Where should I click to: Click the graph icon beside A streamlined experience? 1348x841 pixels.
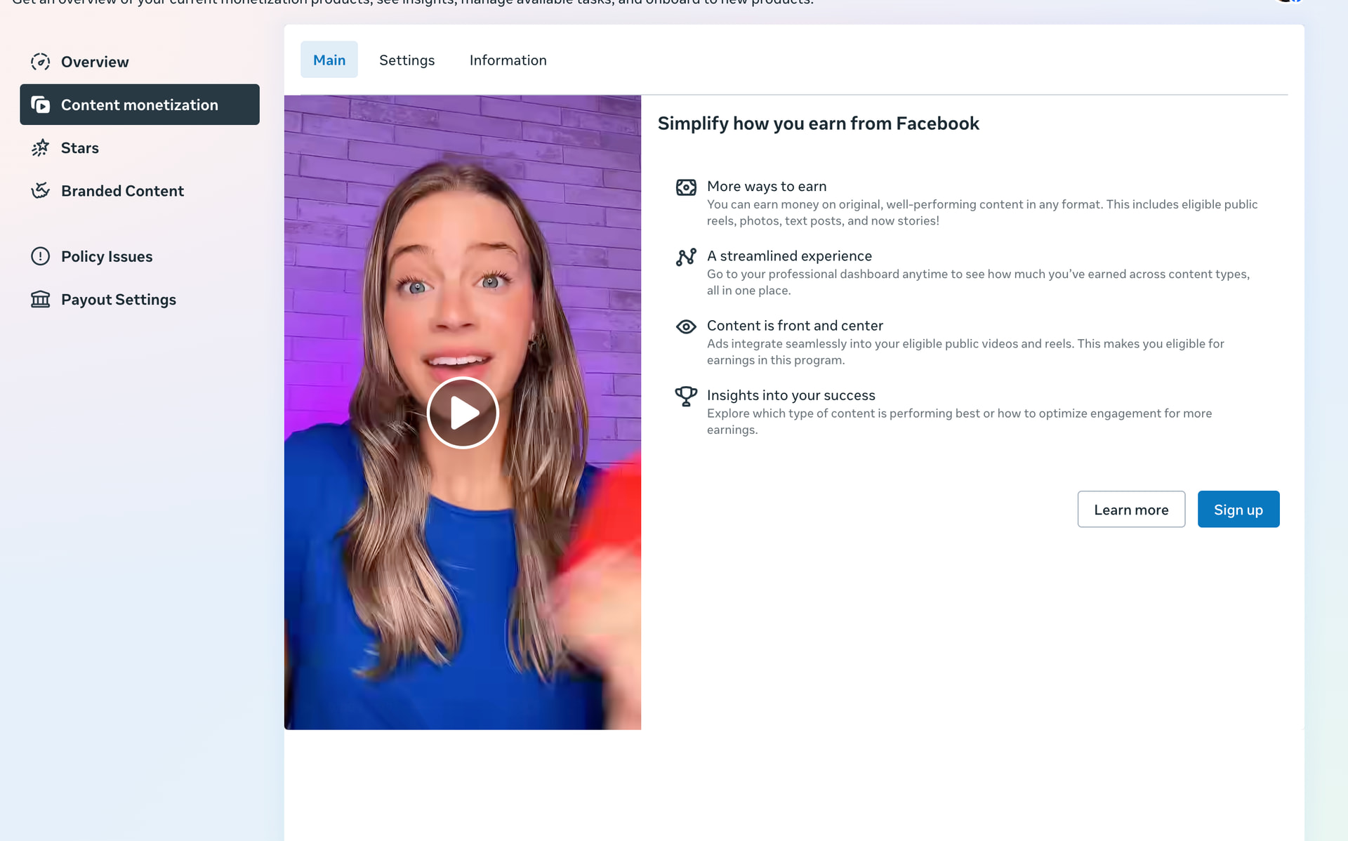click(686, 257)
